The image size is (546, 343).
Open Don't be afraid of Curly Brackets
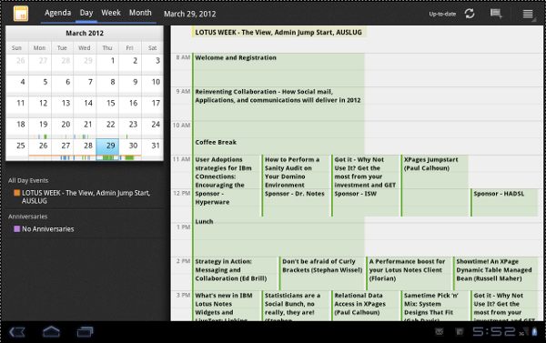tap(322, 274)
